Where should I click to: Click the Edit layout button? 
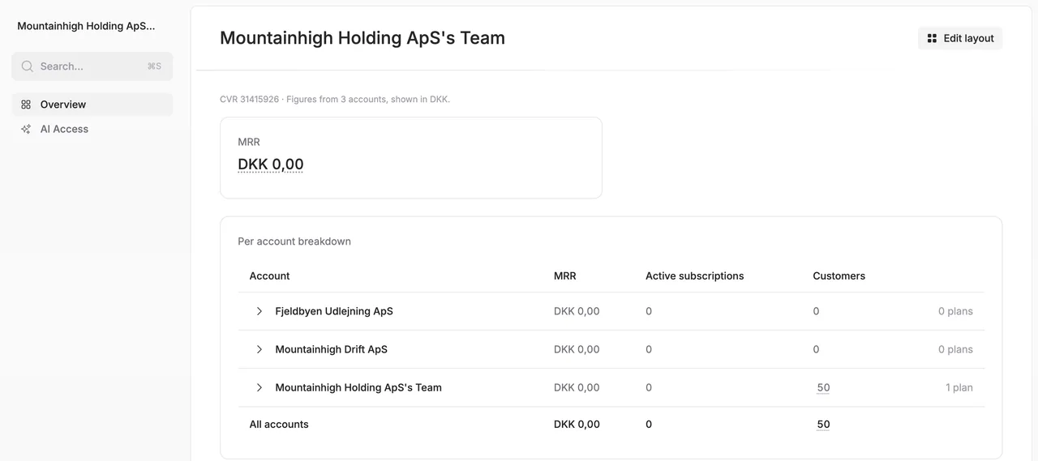960,38
